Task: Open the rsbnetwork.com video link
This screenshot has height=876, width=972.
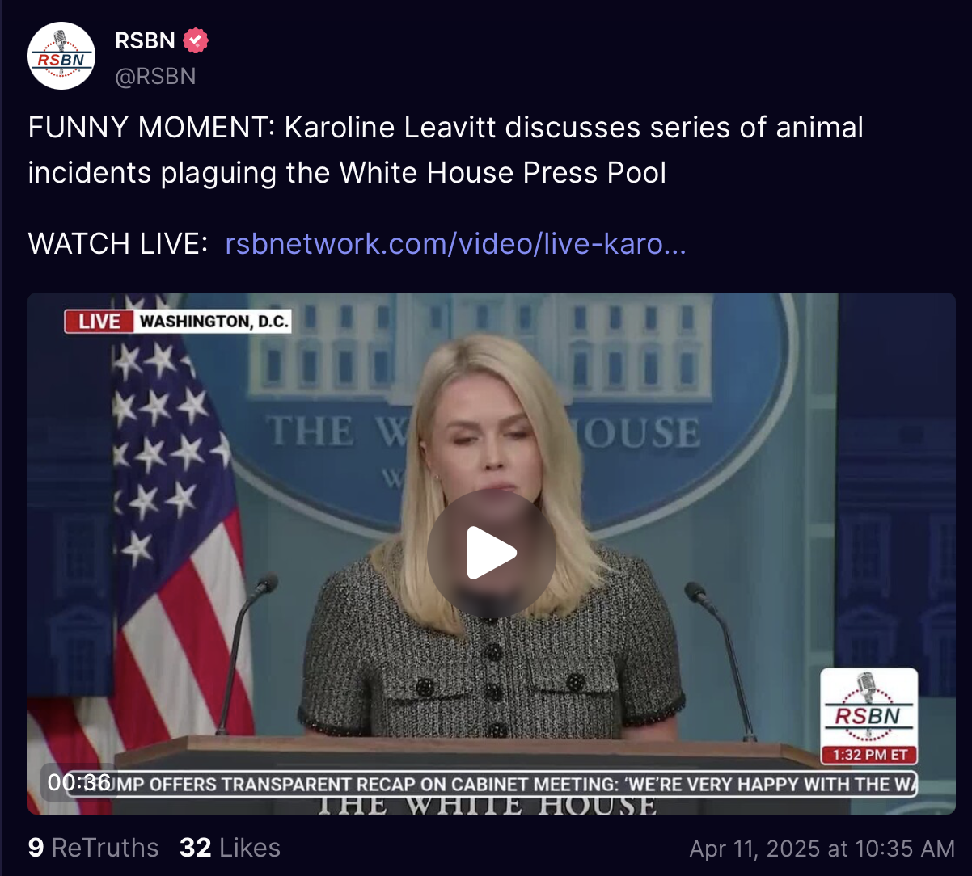Action: coord(455,243)
